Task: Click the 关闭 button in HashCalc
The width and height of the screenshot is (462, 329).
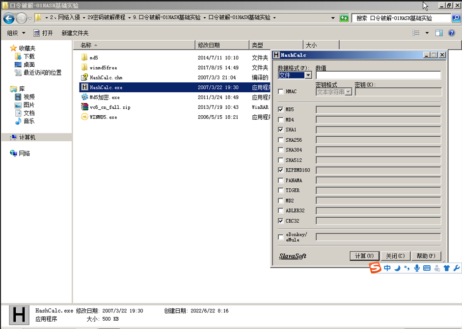Action: tap(395, 256)
